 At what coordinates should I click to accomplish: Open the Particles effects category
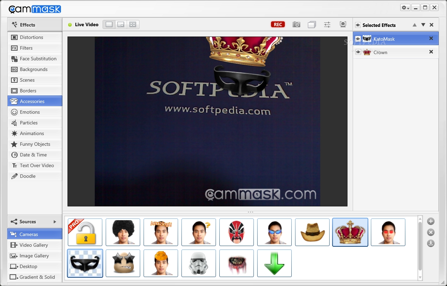35,123
